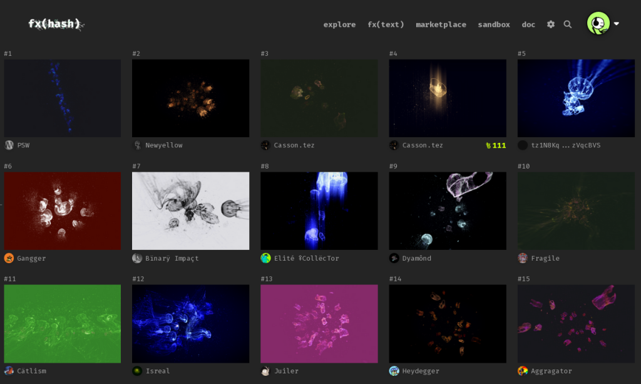Viewport: 641px width, 384px height.
Task: Open the explore menu
Action: [x=339, y=24]
